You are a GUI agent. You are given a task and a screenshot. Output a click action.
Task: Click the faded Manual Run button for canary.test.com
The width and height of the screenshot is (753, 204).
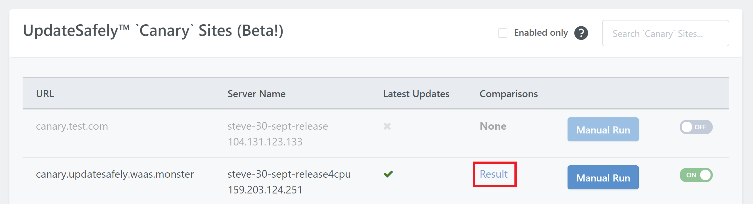click(x=603, y=130)
